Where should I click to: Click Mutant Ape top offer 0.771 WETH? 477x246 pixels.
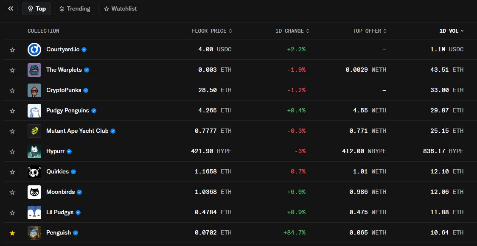point(368,131)
